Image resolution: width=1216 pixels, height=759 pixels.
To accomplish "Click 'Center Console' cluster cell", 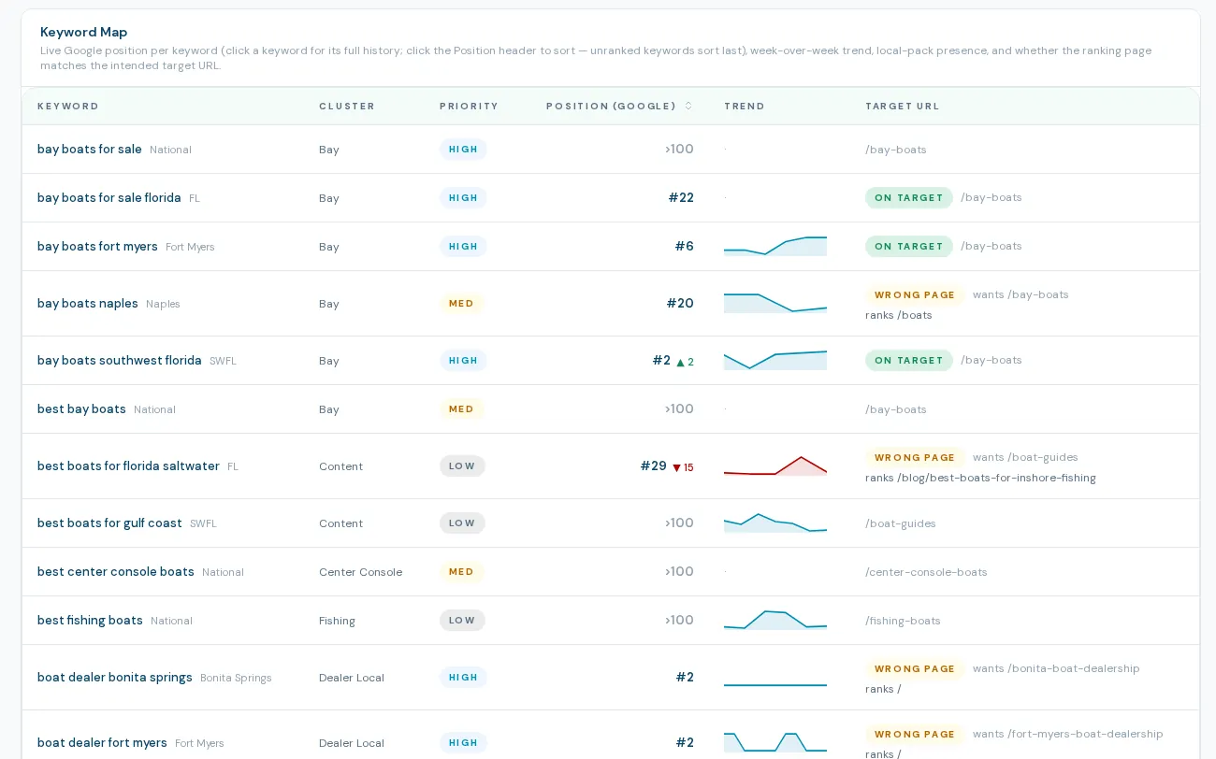I will click(x=360, y=572).
